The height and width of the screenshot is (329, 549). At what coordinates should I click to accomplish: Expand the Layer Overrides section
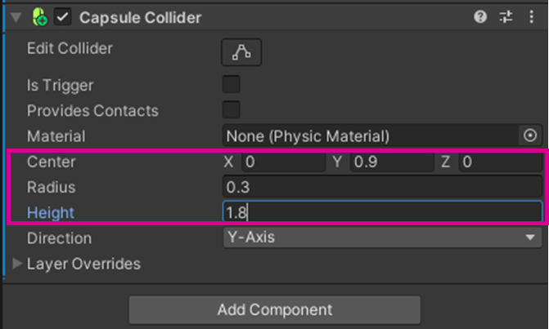click(x=19, y=264)
